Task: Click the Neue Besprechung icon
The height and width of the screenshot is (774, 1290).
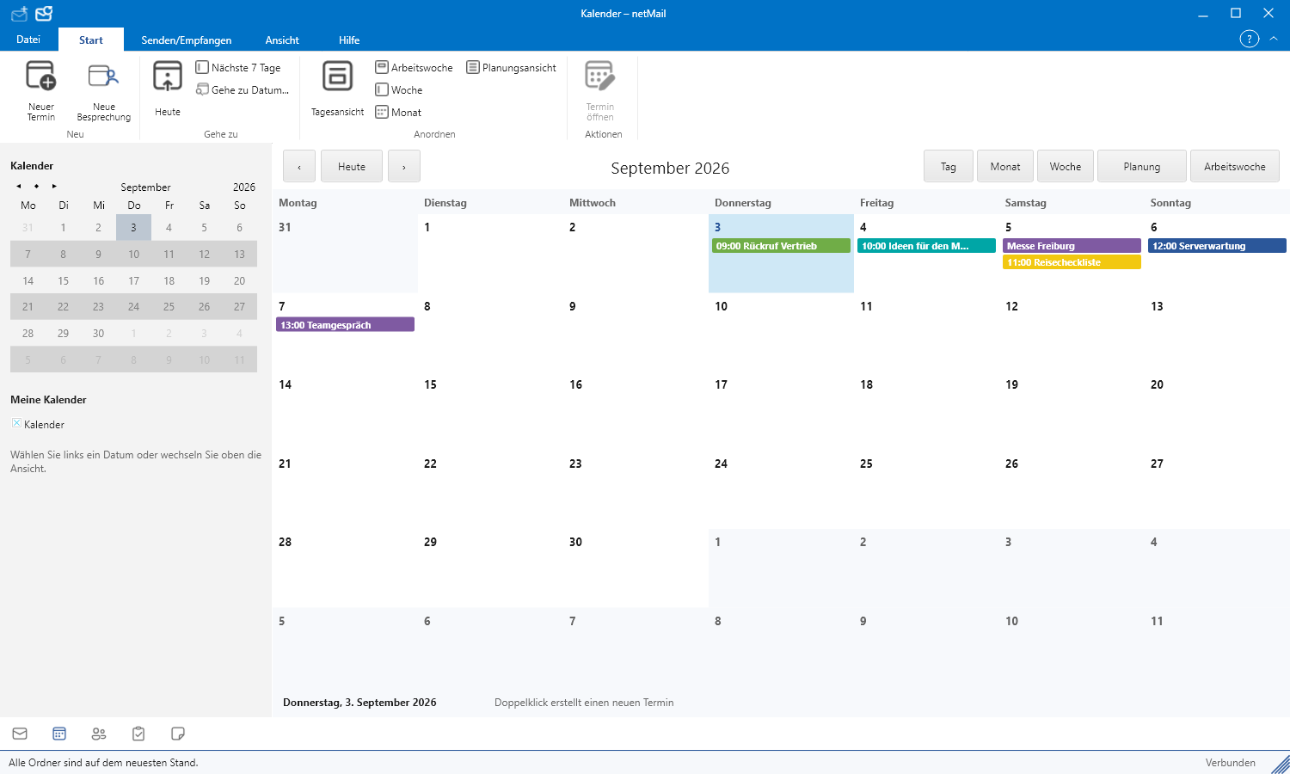Action: click(103, 76)
